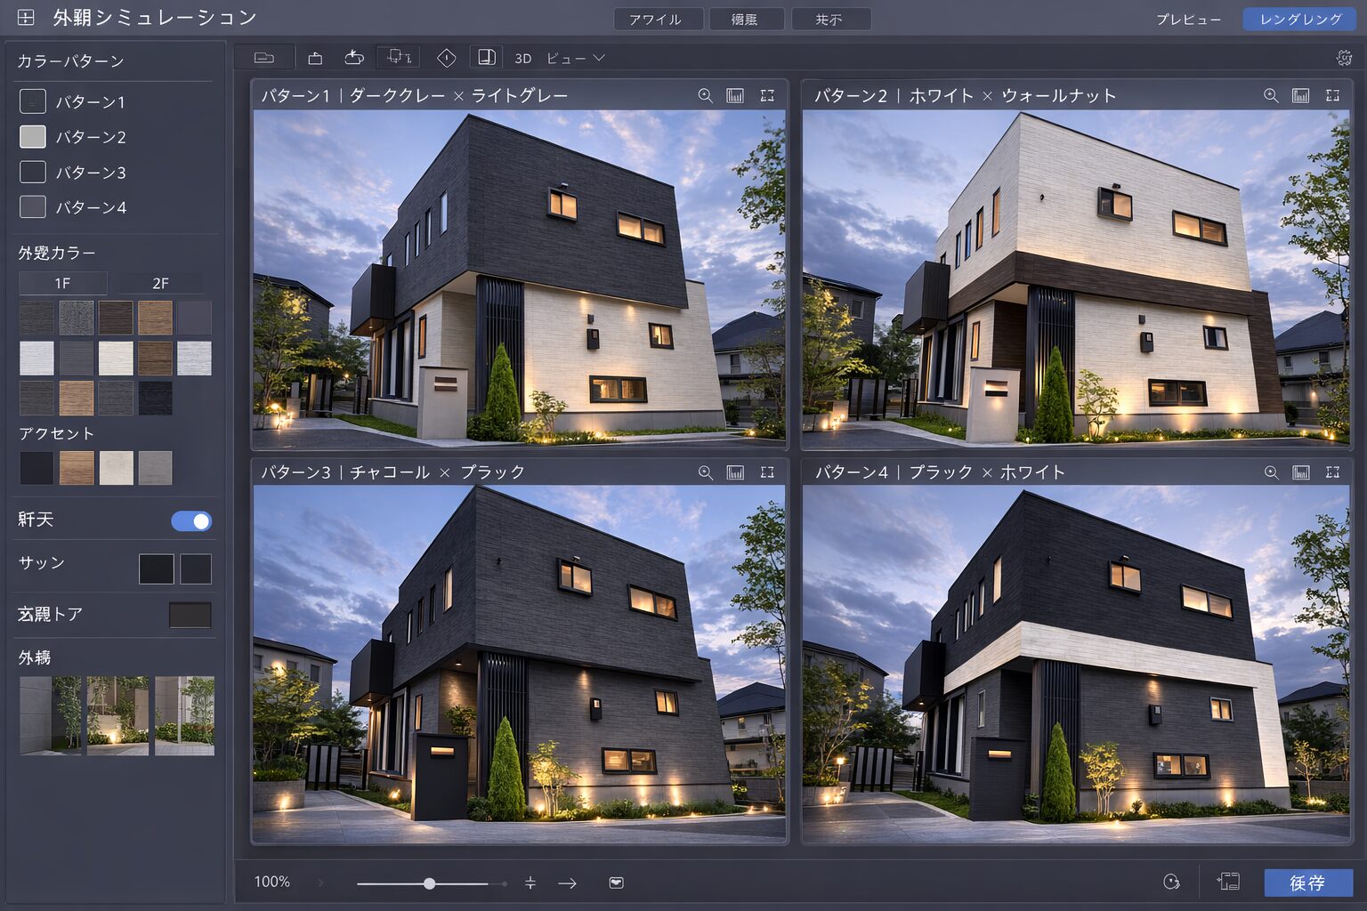Switch to the 2F tab
The width and height of the screenshot is (1367, 911).
click(160, 283)
